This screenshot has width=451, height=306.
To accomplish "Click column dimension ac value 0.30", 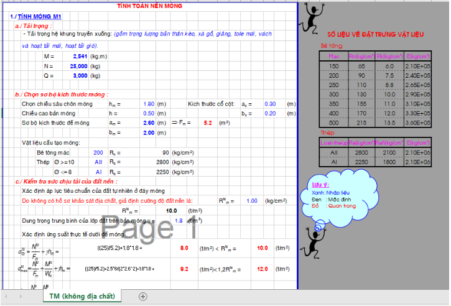I will pyautogui.click(x=270, y=104).
